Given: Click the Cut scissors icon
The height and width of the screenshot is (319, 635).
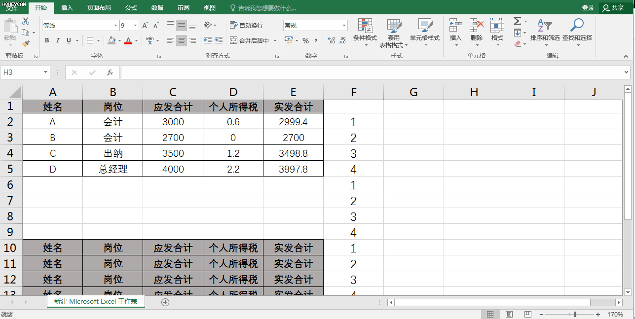Looking at the screenshot, I should [26, 21].
